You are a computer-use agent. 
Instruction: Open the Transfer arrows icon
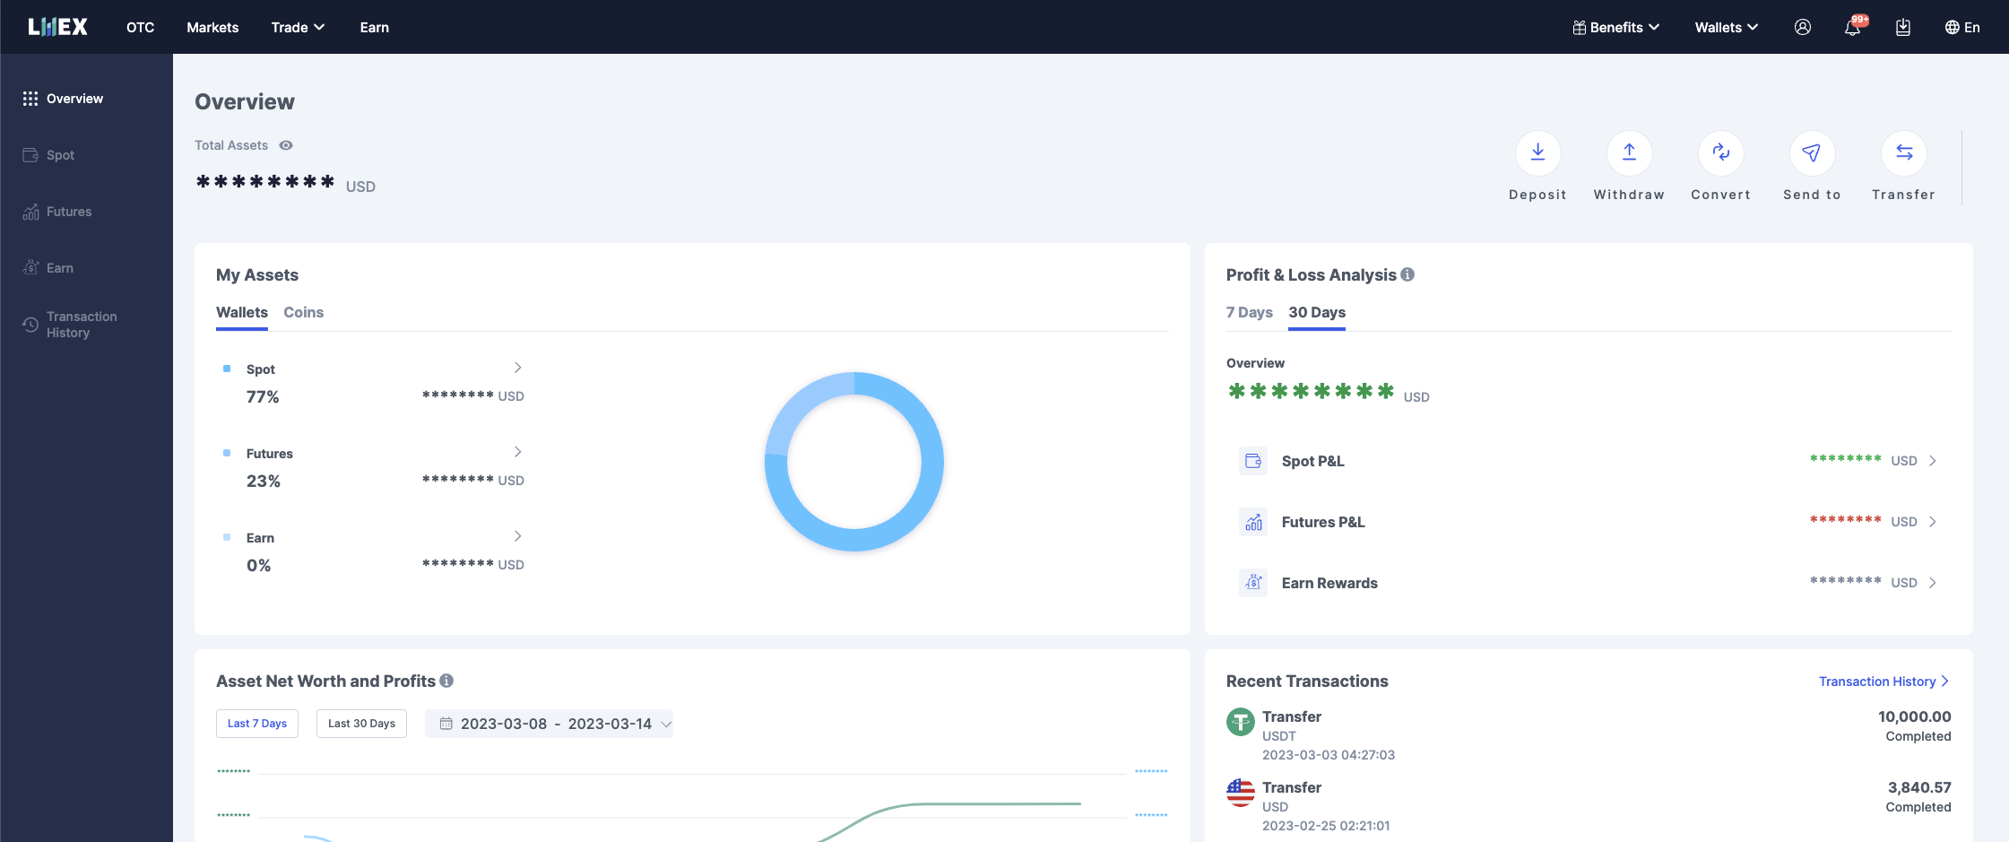click(1903, 153)
